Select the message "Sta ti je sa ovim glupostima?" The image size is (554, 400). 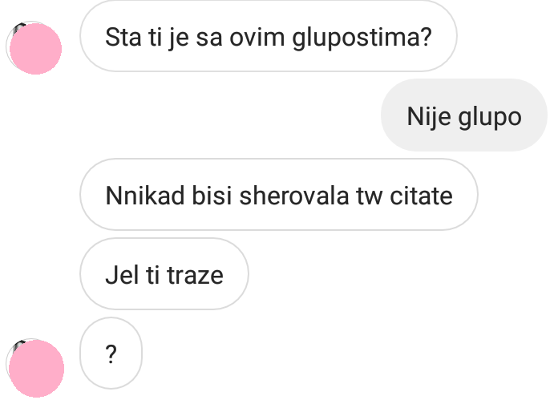pos(269,36)
